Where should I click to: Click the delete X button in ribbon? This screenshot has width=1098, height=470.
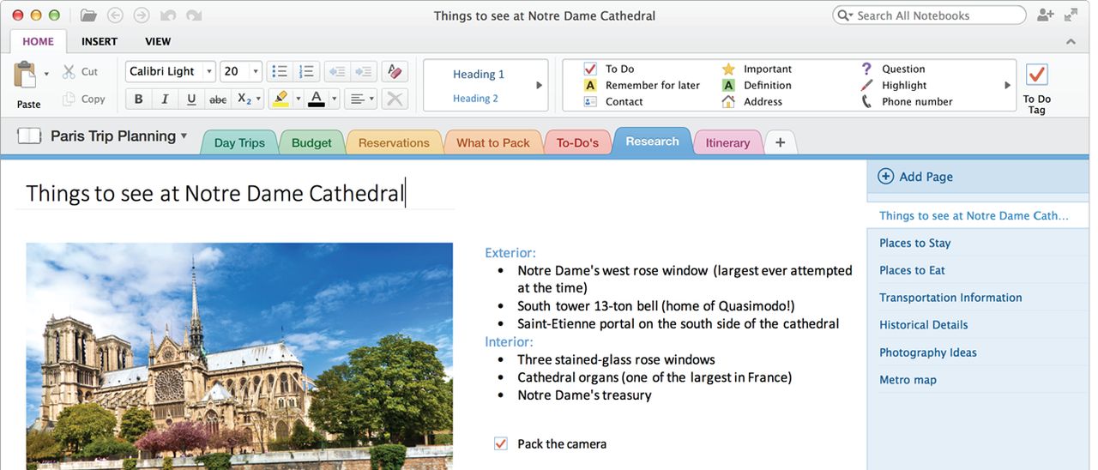point(394,99)
